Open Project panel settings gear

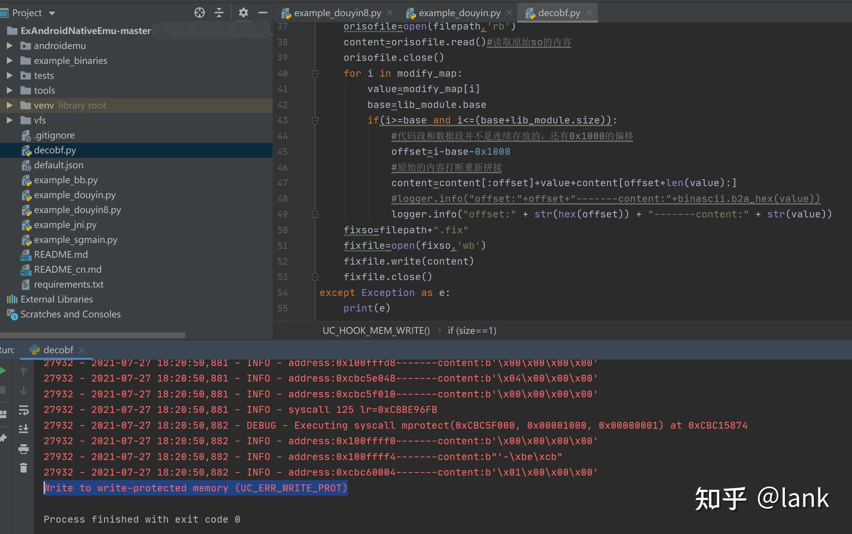[243, 13]
